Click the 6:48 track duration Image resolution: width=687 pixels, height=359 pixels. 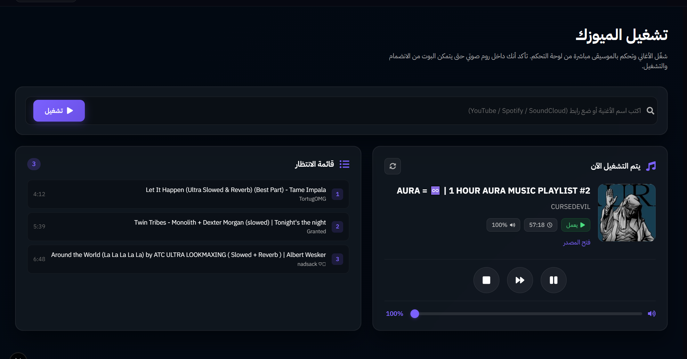39,259
